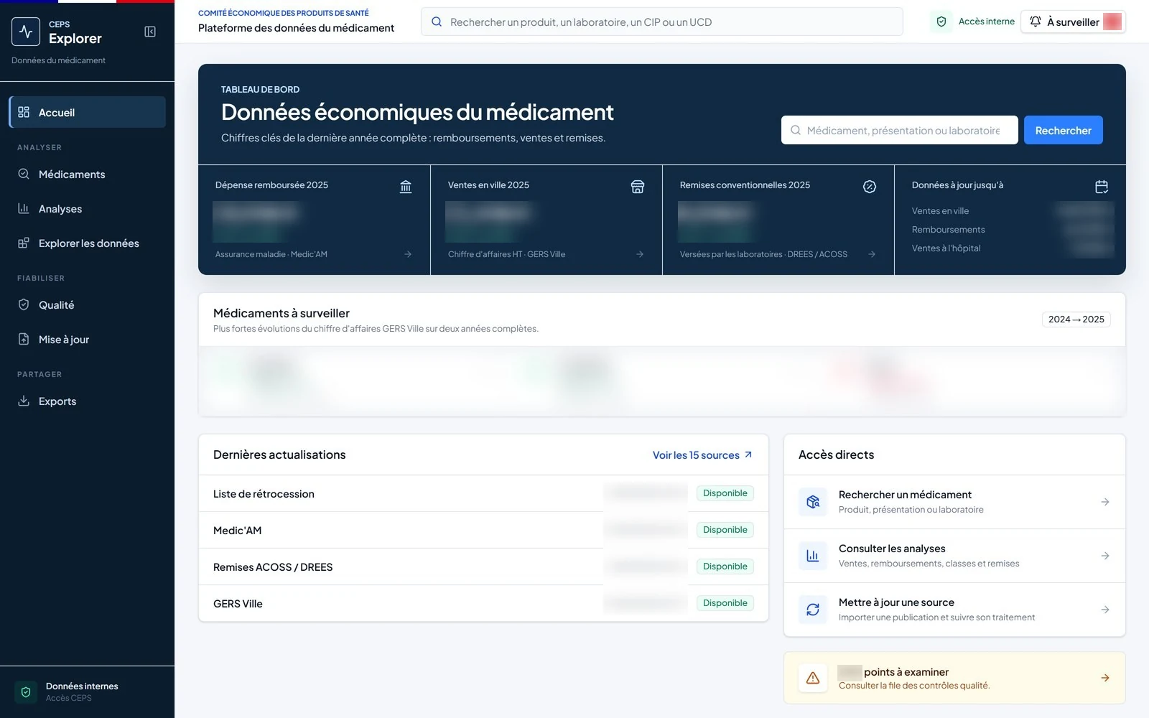1149x718 pixels.
Task: Open the Qualité page
Action: tap(87, 305)
